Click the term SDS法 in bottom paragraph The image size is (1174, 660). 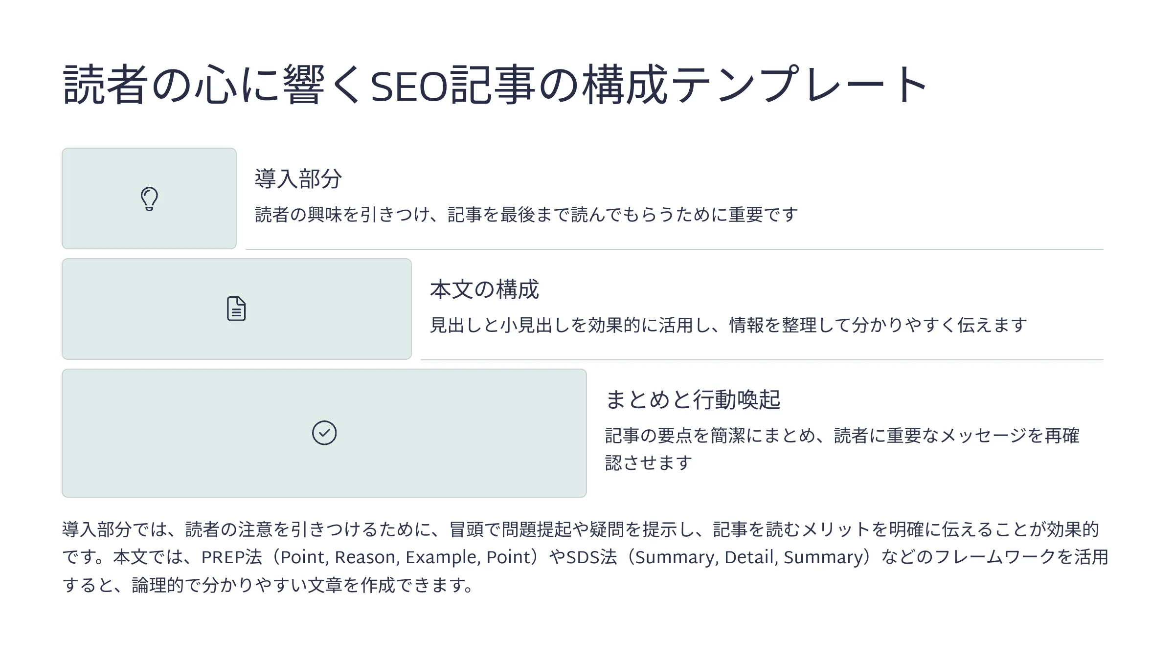click(591, 557)
